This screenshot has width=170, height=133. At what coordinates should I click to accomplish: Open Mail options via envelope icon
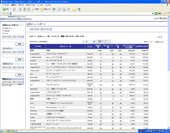pyautogui.click(x=59, y=9)
